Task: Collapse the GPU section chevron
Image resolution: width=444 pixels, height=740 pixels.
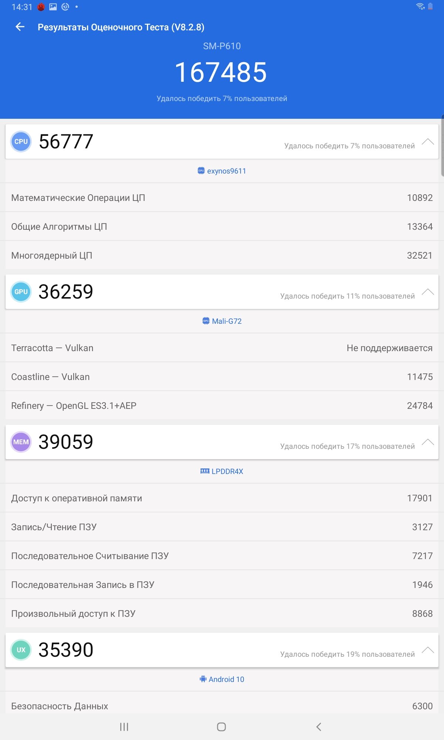Action: (428, 292)
